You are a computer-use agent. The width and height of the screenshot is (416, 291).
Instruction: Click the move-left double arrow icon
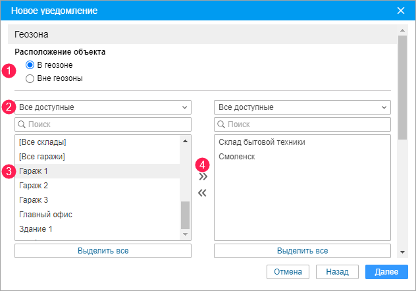(x=203, y=193)
